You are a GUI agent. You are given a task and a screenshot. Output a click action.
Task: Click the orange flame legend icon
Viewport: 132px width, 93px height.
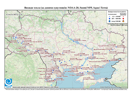[x=123, y=21]
